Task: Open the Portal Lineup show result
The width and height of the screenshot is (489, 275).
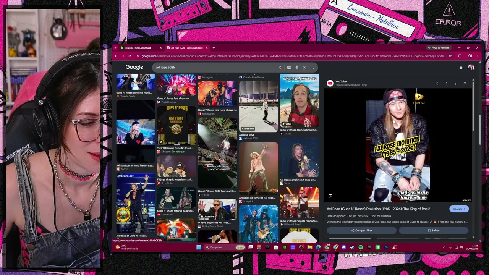Action: point(176,89)
